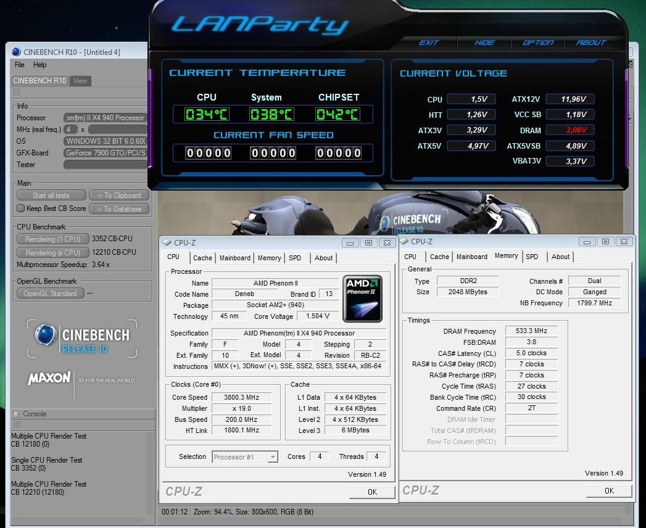Image resolution: width=646 pixels, height=528 pixels.
Task: Minimize the right CPU-Z window
Action: tap(587, 241)
